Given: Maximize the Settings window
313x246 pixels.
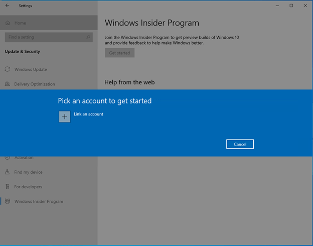Looking at the screenshot, I should (x=291, y=6).
